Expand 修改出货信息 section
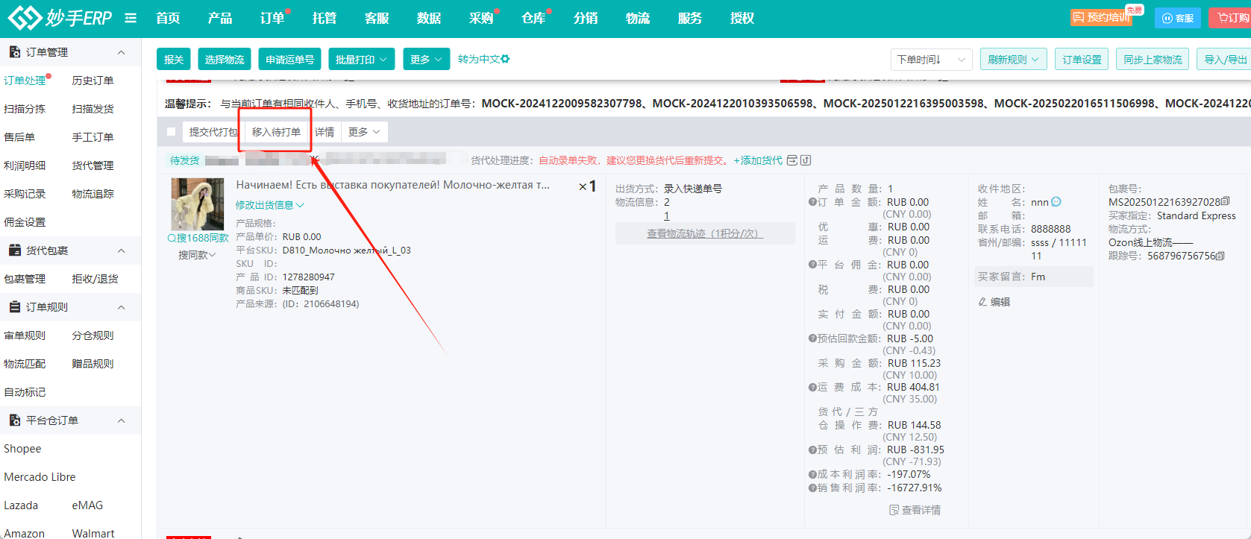The width and height of the screenshot is (1251, 539). pyautogui.click(x=270, y=205)
